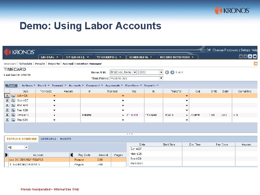Image resolution: width=260 pixels, height=195 pixels.
Task: Open the Name & ID employee dropdown
Action: [135, 72]
